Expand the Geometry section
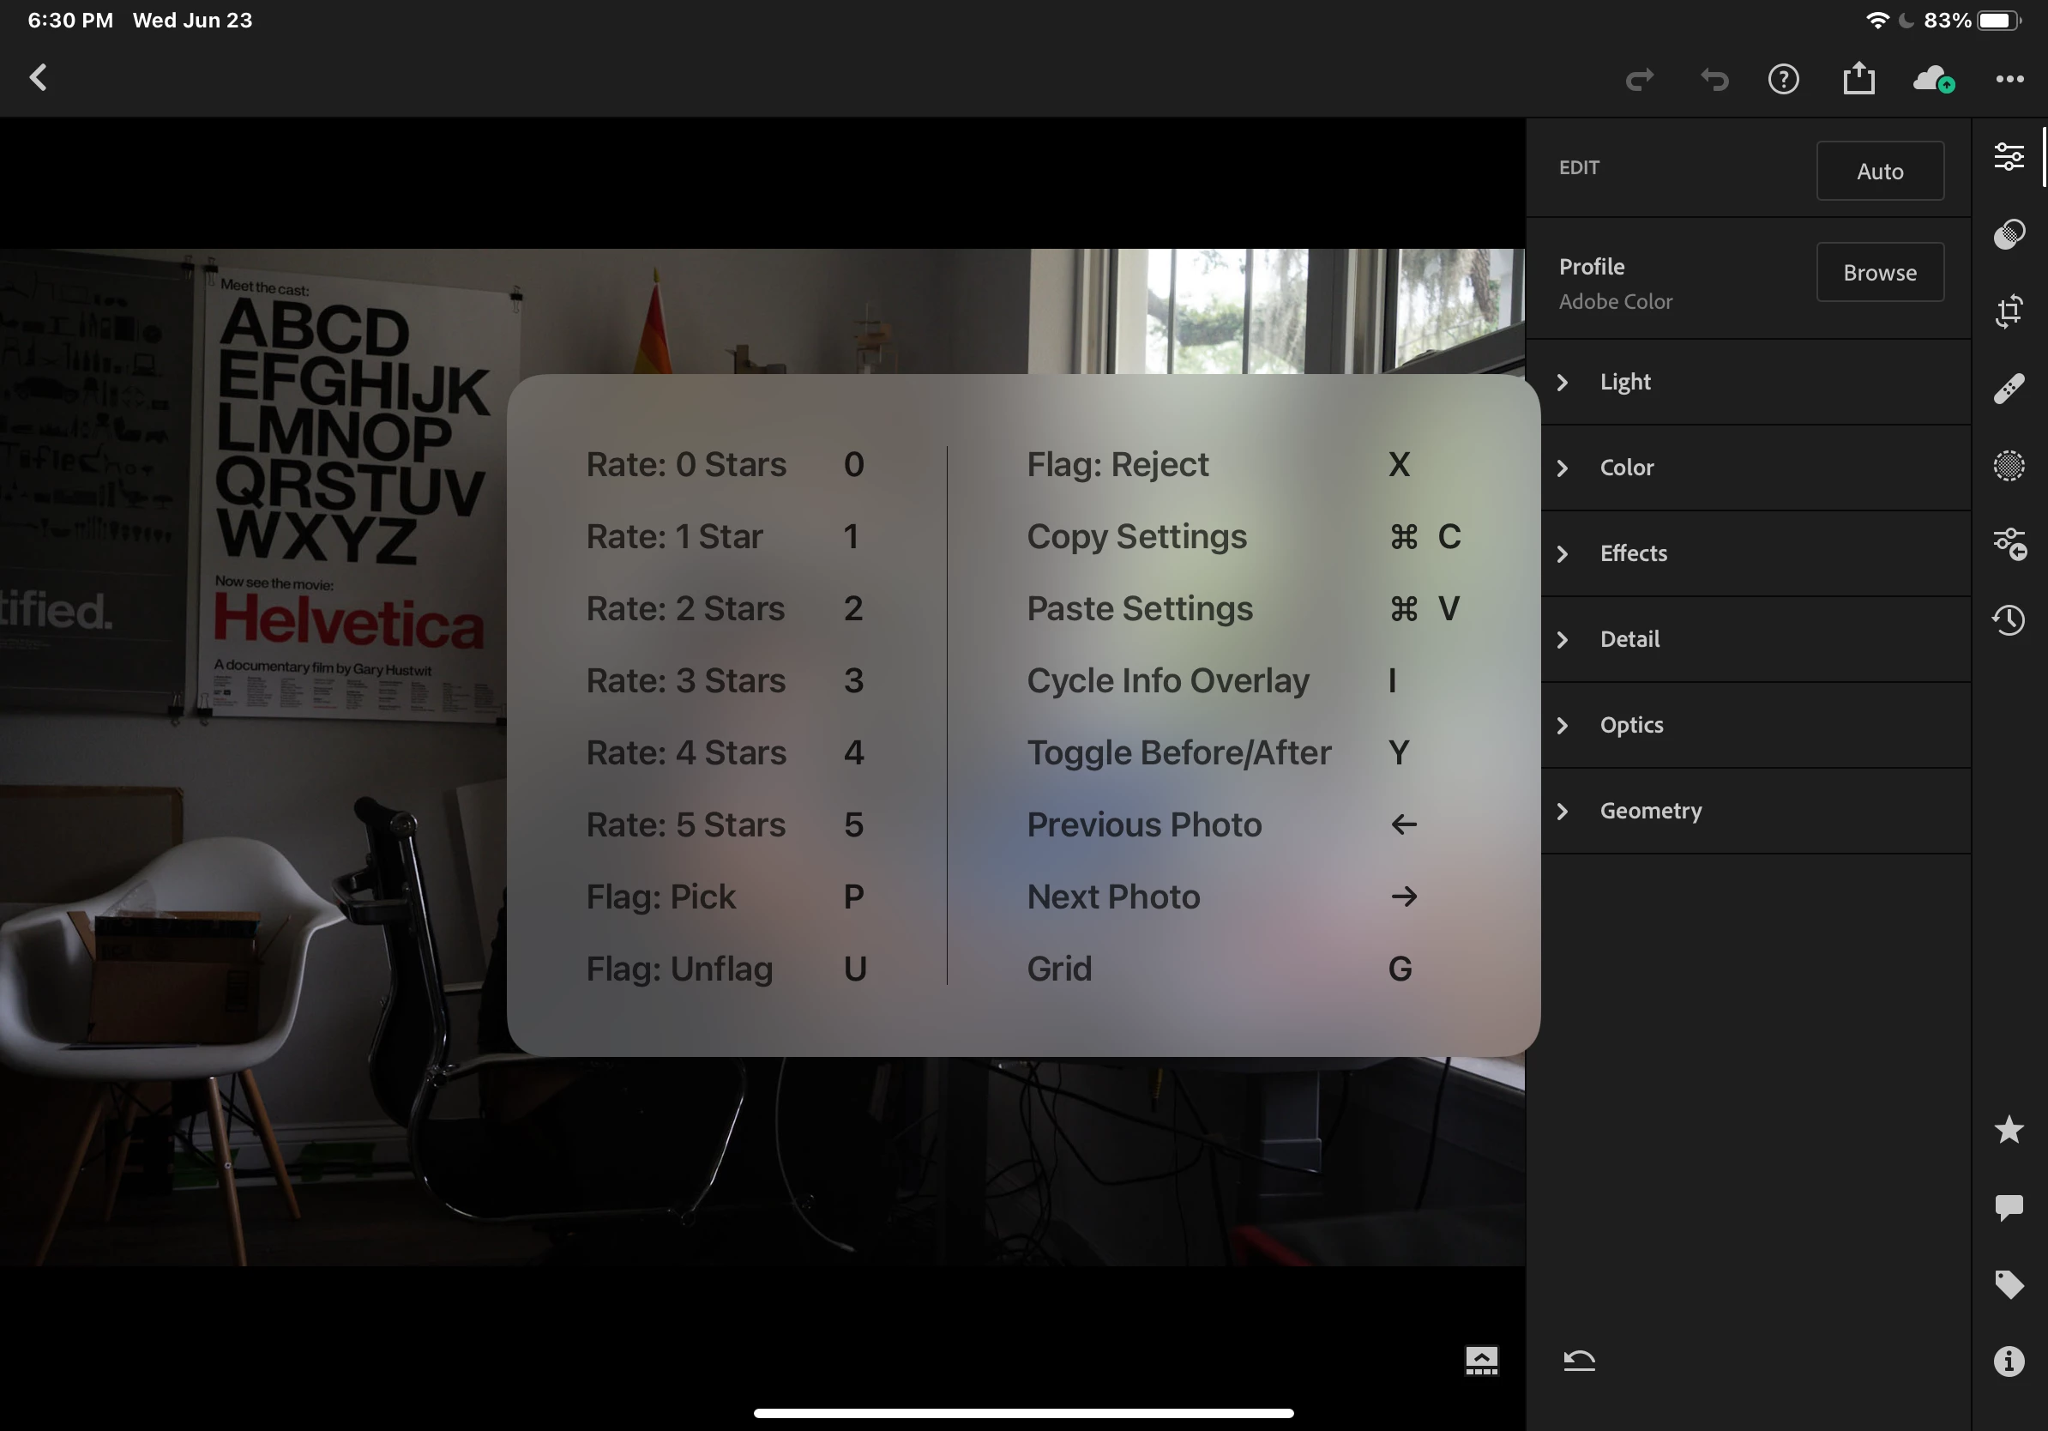The image size is (2048, 1431). coord(1650,811)
